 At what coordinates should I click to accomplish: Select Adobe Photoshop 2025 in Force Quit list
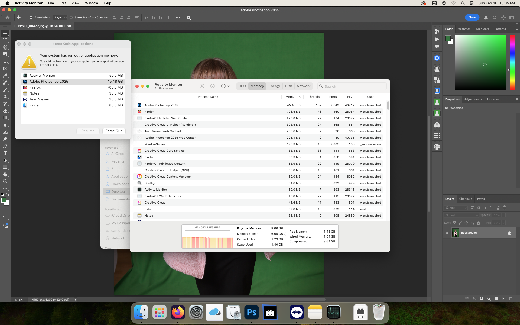coord(73,82)
